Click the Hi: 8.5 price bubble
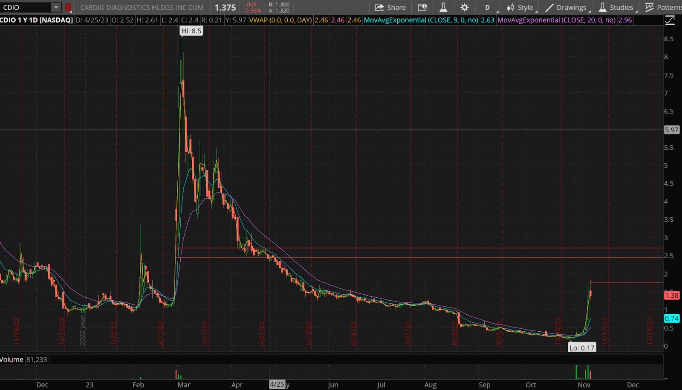Screen dimensions: 682x390 point(191,31)
